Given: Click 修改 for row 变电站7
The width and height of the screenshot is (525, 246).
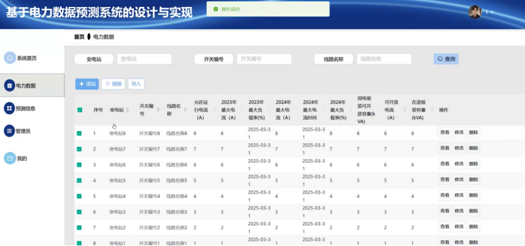Looking at the screenshot, I should tap(459, 148).
